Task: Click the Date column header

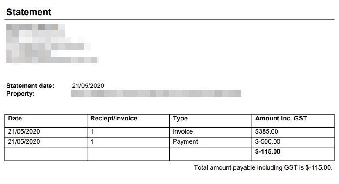Action: pos(15,118)
